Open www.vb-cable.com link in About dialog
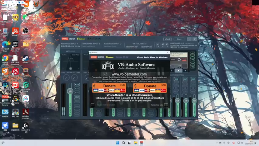 pos(160,77)
